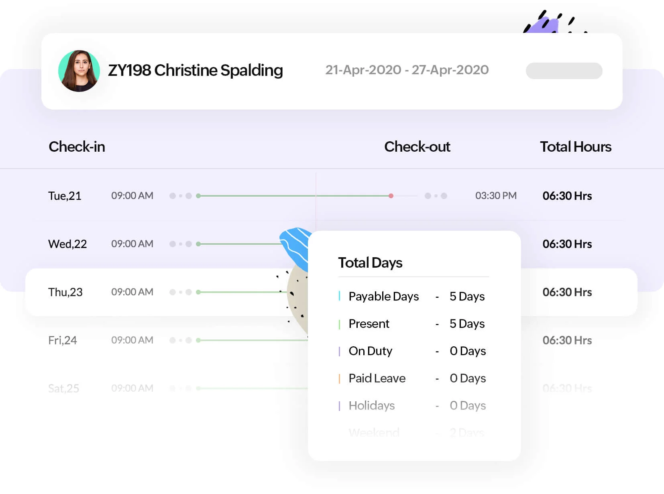This screenshot has width=664, height=494.
Task: Select the Check-out column header
Action: tap(417, 147)
